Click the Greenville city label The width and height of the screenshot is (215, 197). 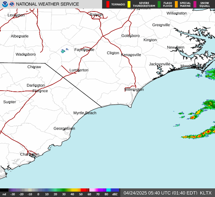[161, 25]
